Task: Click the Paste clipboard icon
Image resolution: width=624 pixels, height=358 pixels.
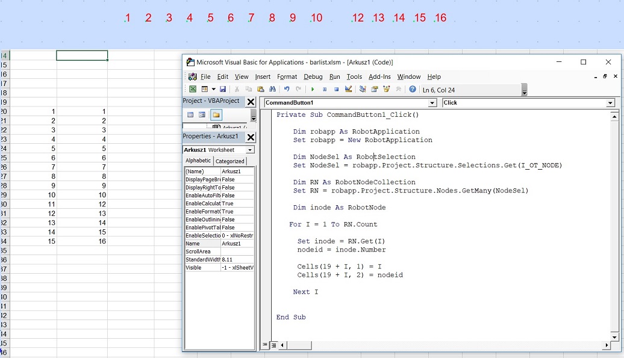Action: click(x=261, y=90)
